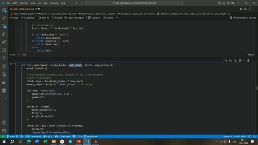This screenshot has height=145, width=258.
Task: Open the Accounts menu icon
Action: click(4, 122)
